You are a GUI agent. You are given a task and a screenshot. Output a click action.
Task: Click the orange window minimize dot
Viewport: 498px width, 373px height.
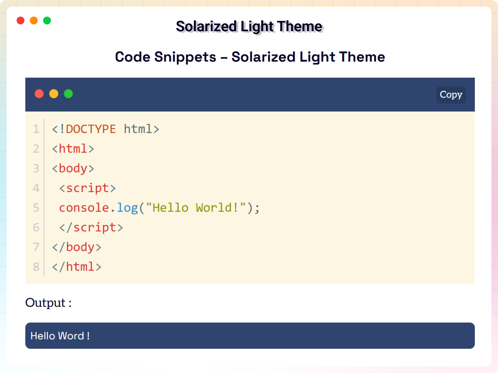(x=34, y=21)
